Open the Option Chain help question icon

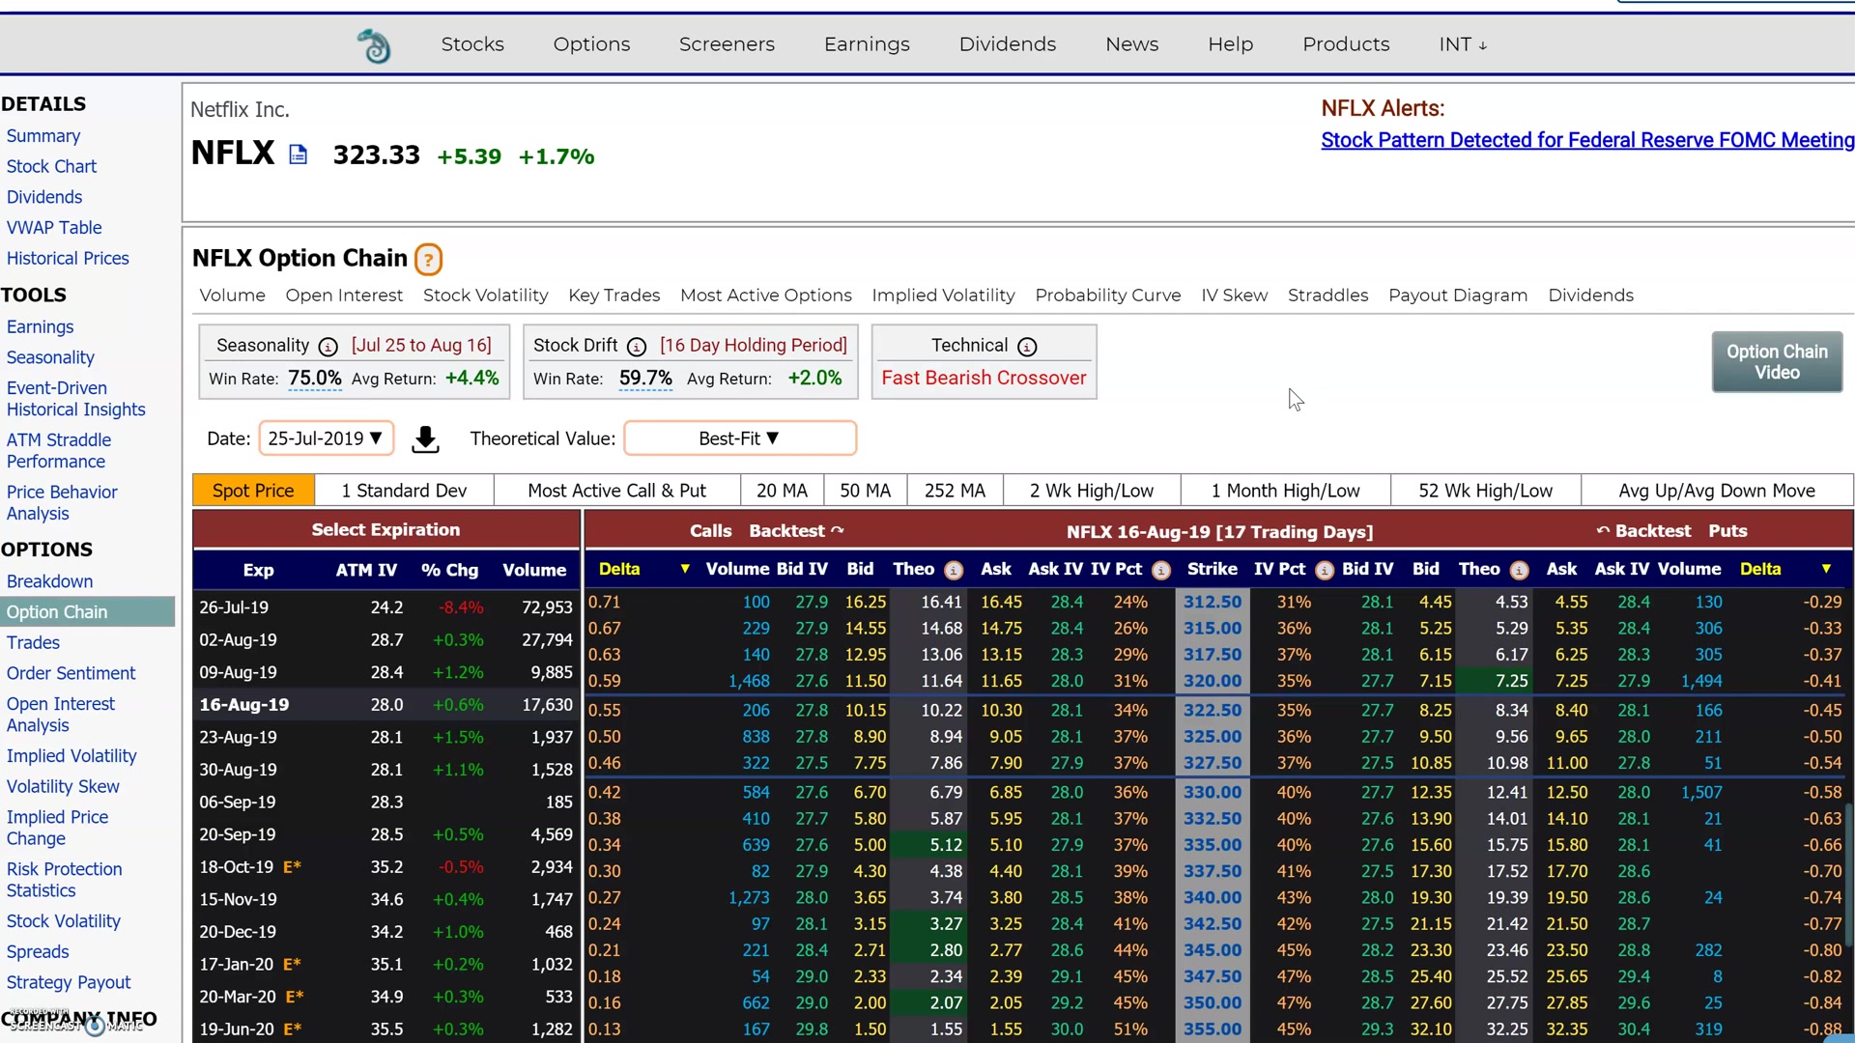coord(428,259)
